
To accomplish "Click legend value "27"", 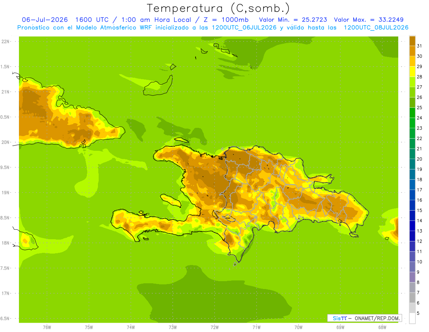I will tap(420, 87).
